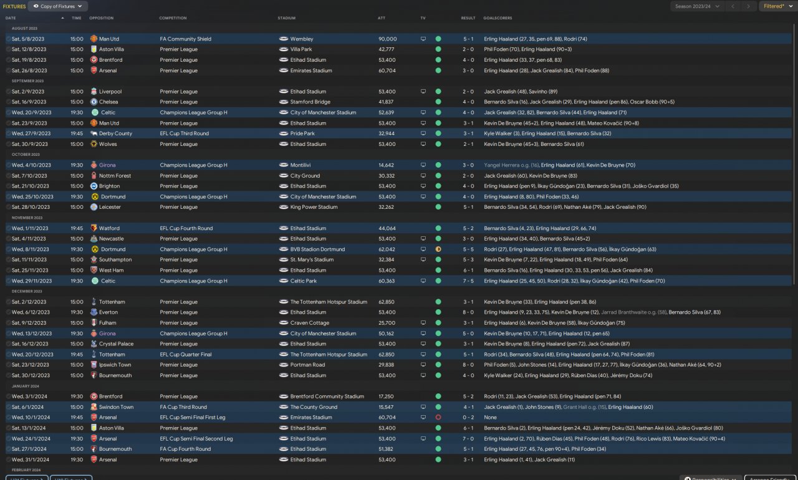
Task: Click goalscorer Rico Lewis (83)
Action: click(655, 439)
